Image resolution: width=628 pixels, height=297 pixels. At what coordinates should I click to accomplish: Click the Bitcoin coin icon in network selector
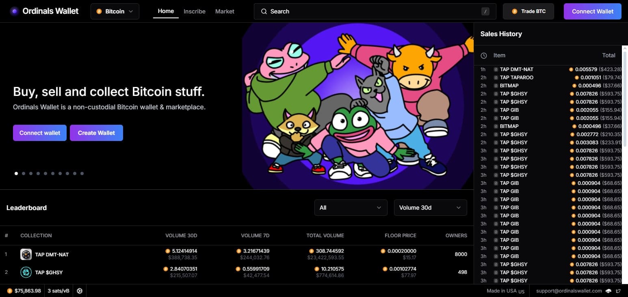pyautogui.click(x=99, y=11)
